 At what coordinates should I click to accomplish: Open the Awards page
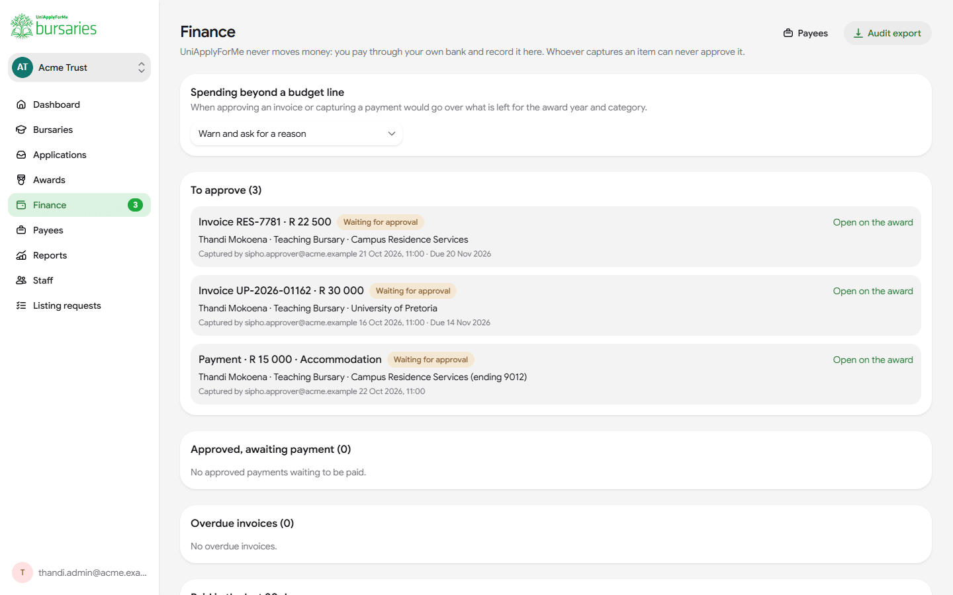(x=79, y=180)
